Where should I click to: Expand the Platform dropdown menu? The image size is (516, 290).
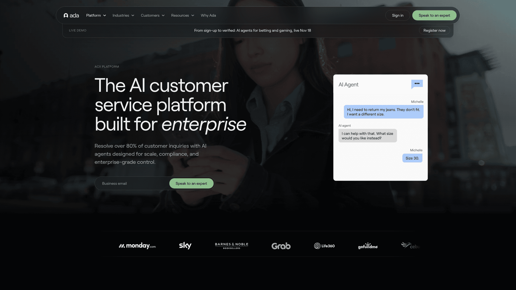pos(96,15)
